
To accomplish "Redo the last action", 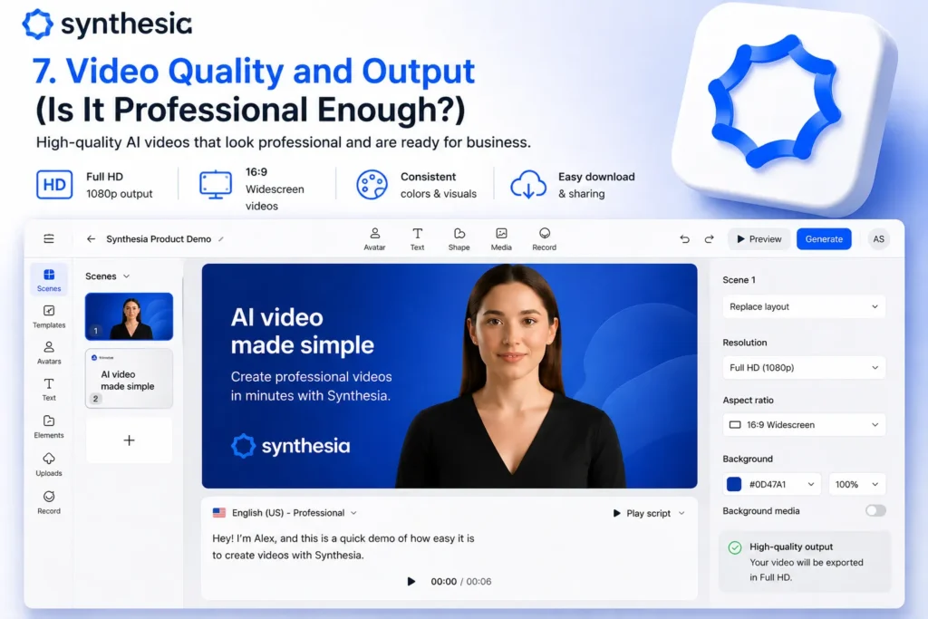I will pyautogui.click(x=709, y=239).
